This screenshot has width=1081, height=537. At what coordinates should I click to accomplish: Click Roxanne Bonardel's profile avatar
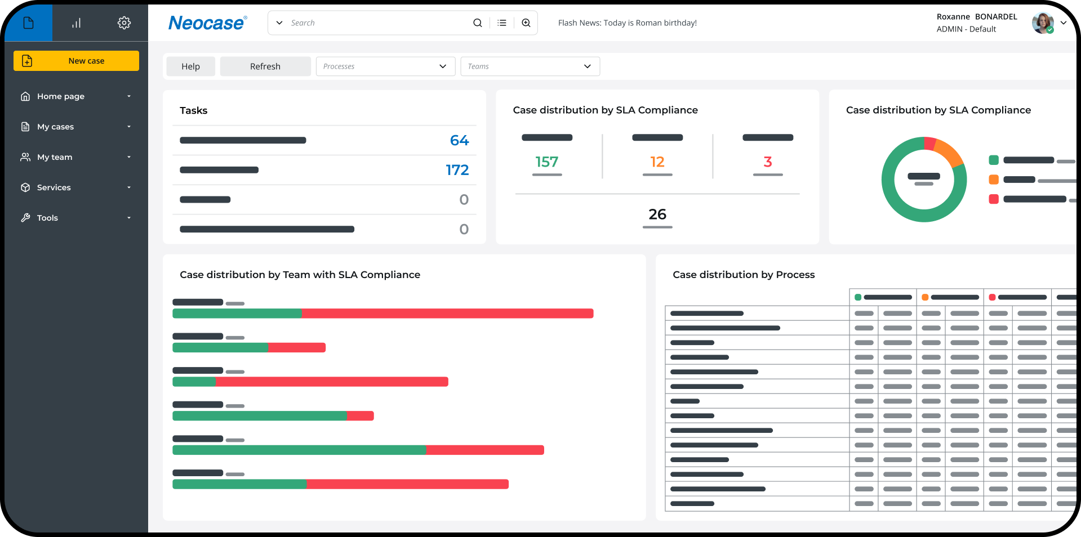pos(1042,23)
